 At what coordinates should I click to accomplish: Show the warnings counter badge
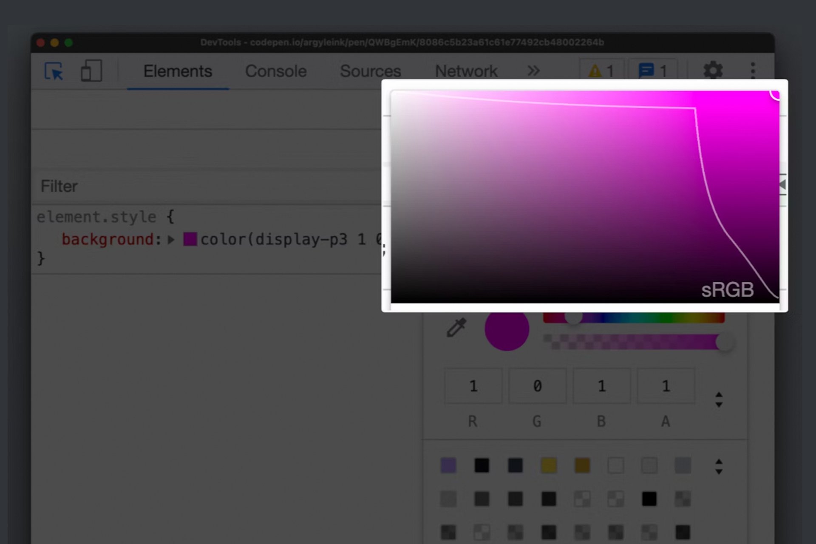click(601, 71)
